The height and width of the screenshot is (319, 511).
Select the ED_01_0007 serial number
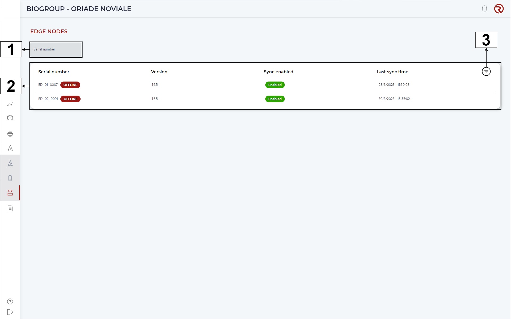48,85
